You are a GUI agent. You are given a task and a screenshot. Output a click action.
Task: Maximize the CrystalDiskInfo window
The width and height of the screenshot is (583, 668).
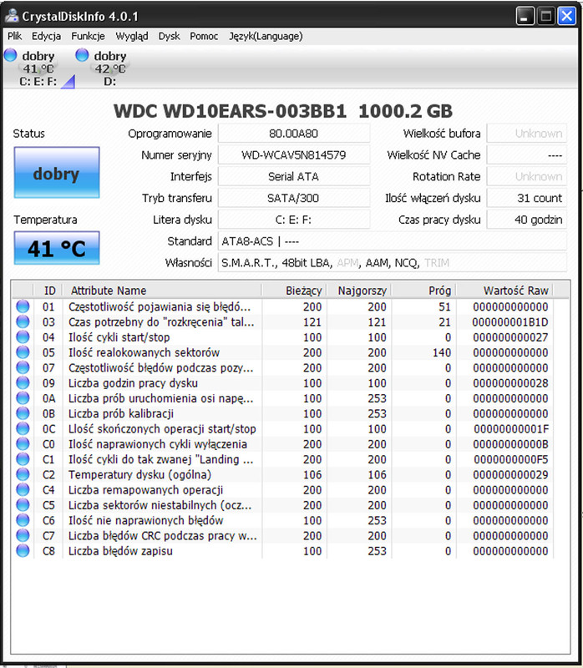click(x=546, y=16)
